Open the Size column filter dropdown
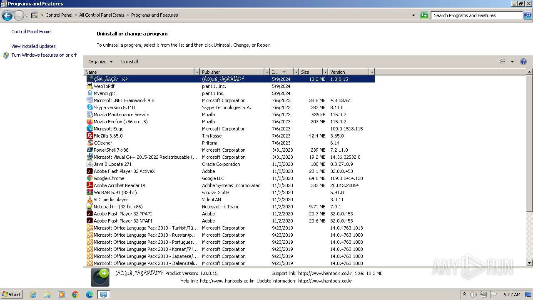This screenshot has height=300, width=533. pyautogui.click(x=325, y=72)
